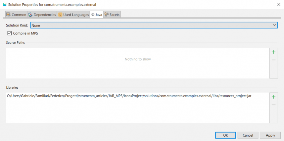This screenshot has width=284, height=141.
Task: Add a library with the green plus
Action: (273, 97)
